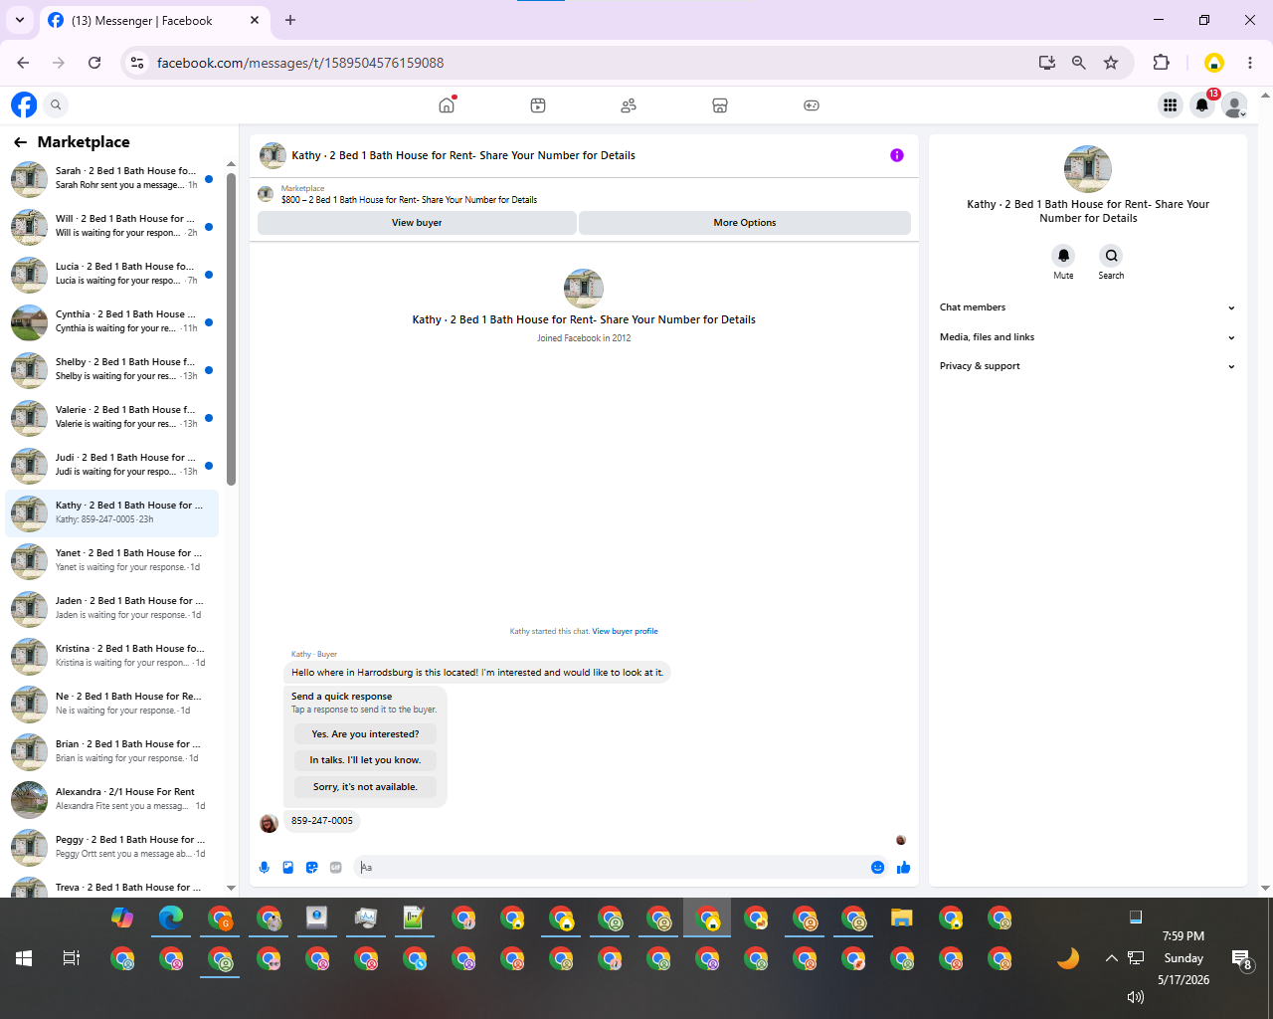Open the Messenger Facebook browser tab
Viewport: 1273px width, 1019px height.
click(x=154, y=20)
